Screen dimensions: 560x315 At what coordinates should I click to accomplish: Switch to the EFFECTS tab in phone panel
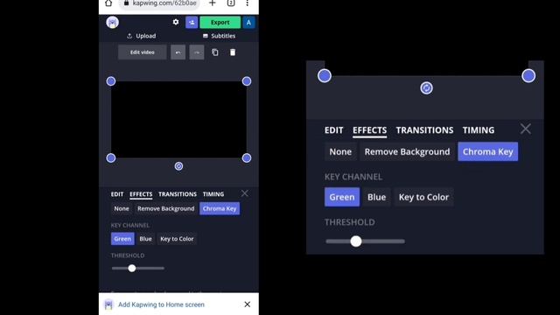141,194
